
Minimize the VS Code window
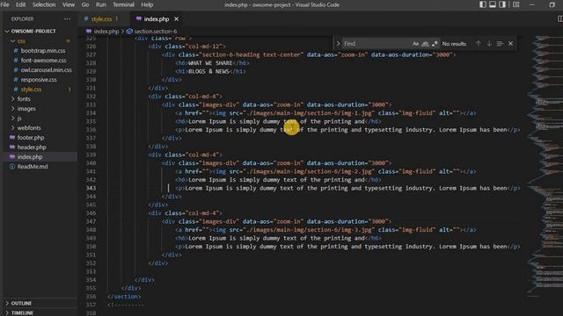pos(532,4)
